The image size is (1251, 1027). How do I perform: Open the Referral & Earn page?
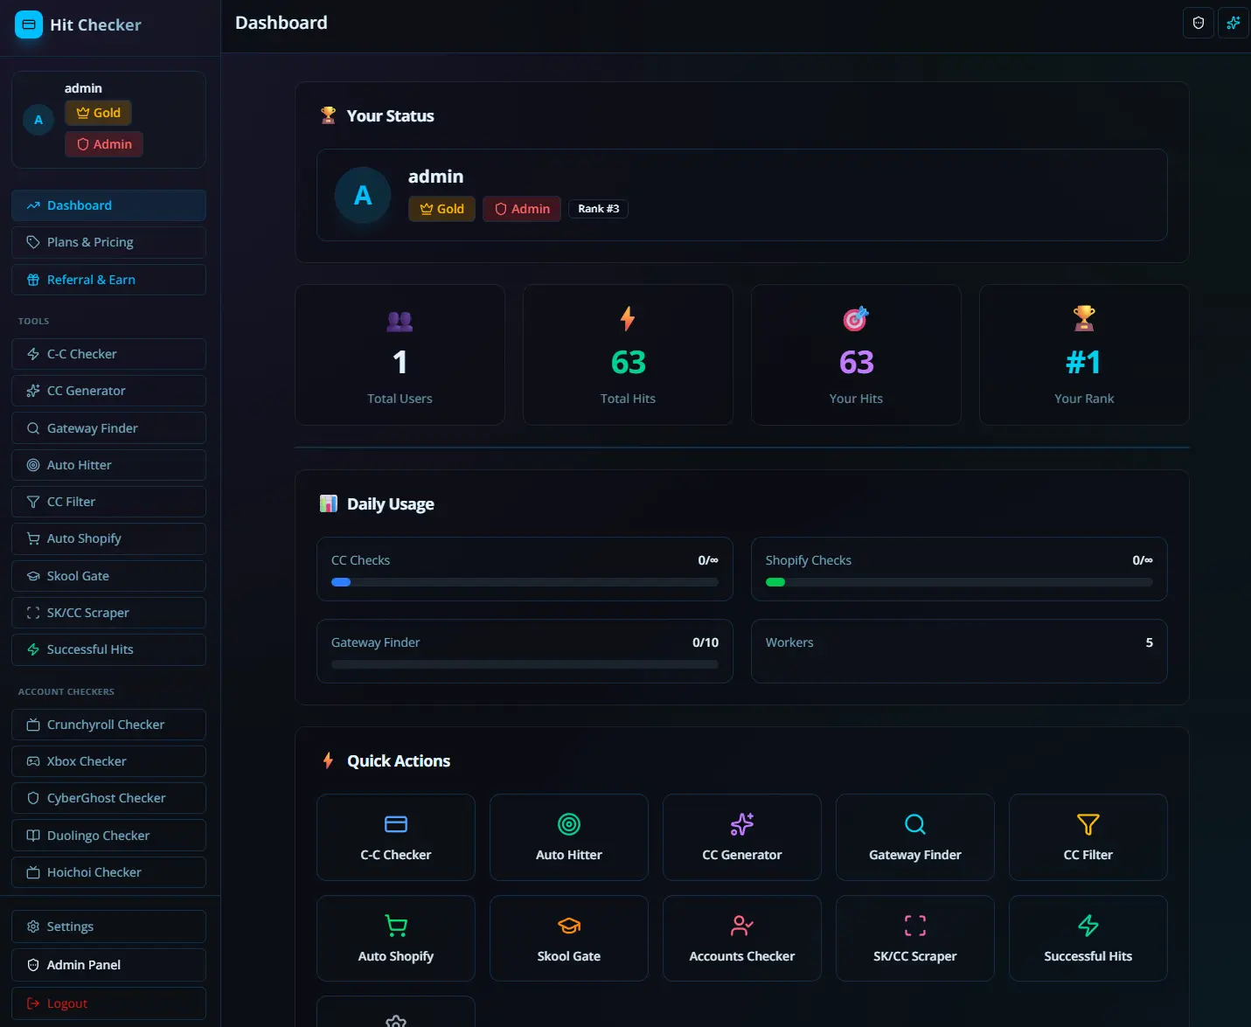pyautogui.click(x=108, y=280)
